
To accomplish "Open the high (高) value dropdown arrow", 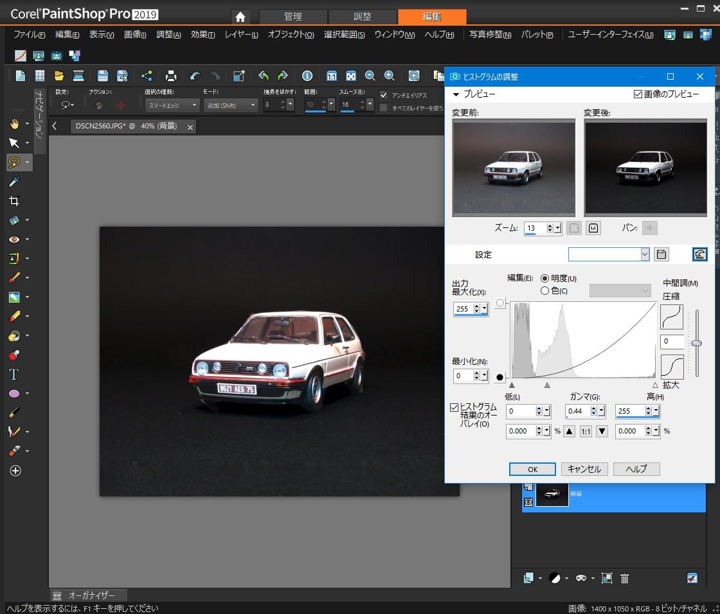I will tap(656, 411).
